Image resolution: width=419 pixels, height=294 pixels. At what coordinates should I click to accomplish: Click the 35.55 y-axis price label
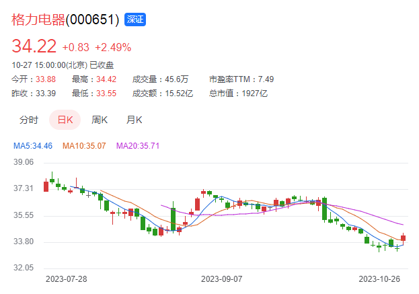click(24, 215)
